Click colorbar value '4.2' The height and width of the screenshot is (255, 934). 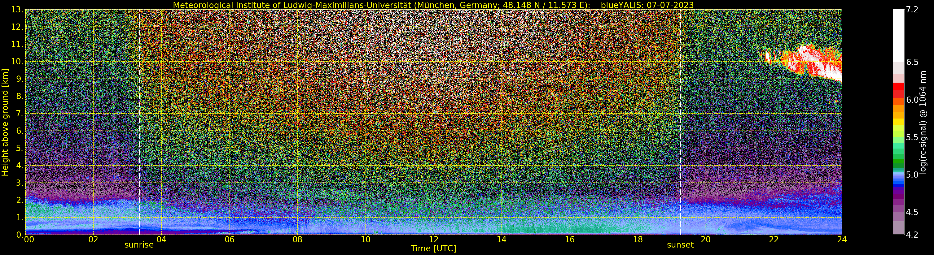pyautogui.click(x=912, y=235)
